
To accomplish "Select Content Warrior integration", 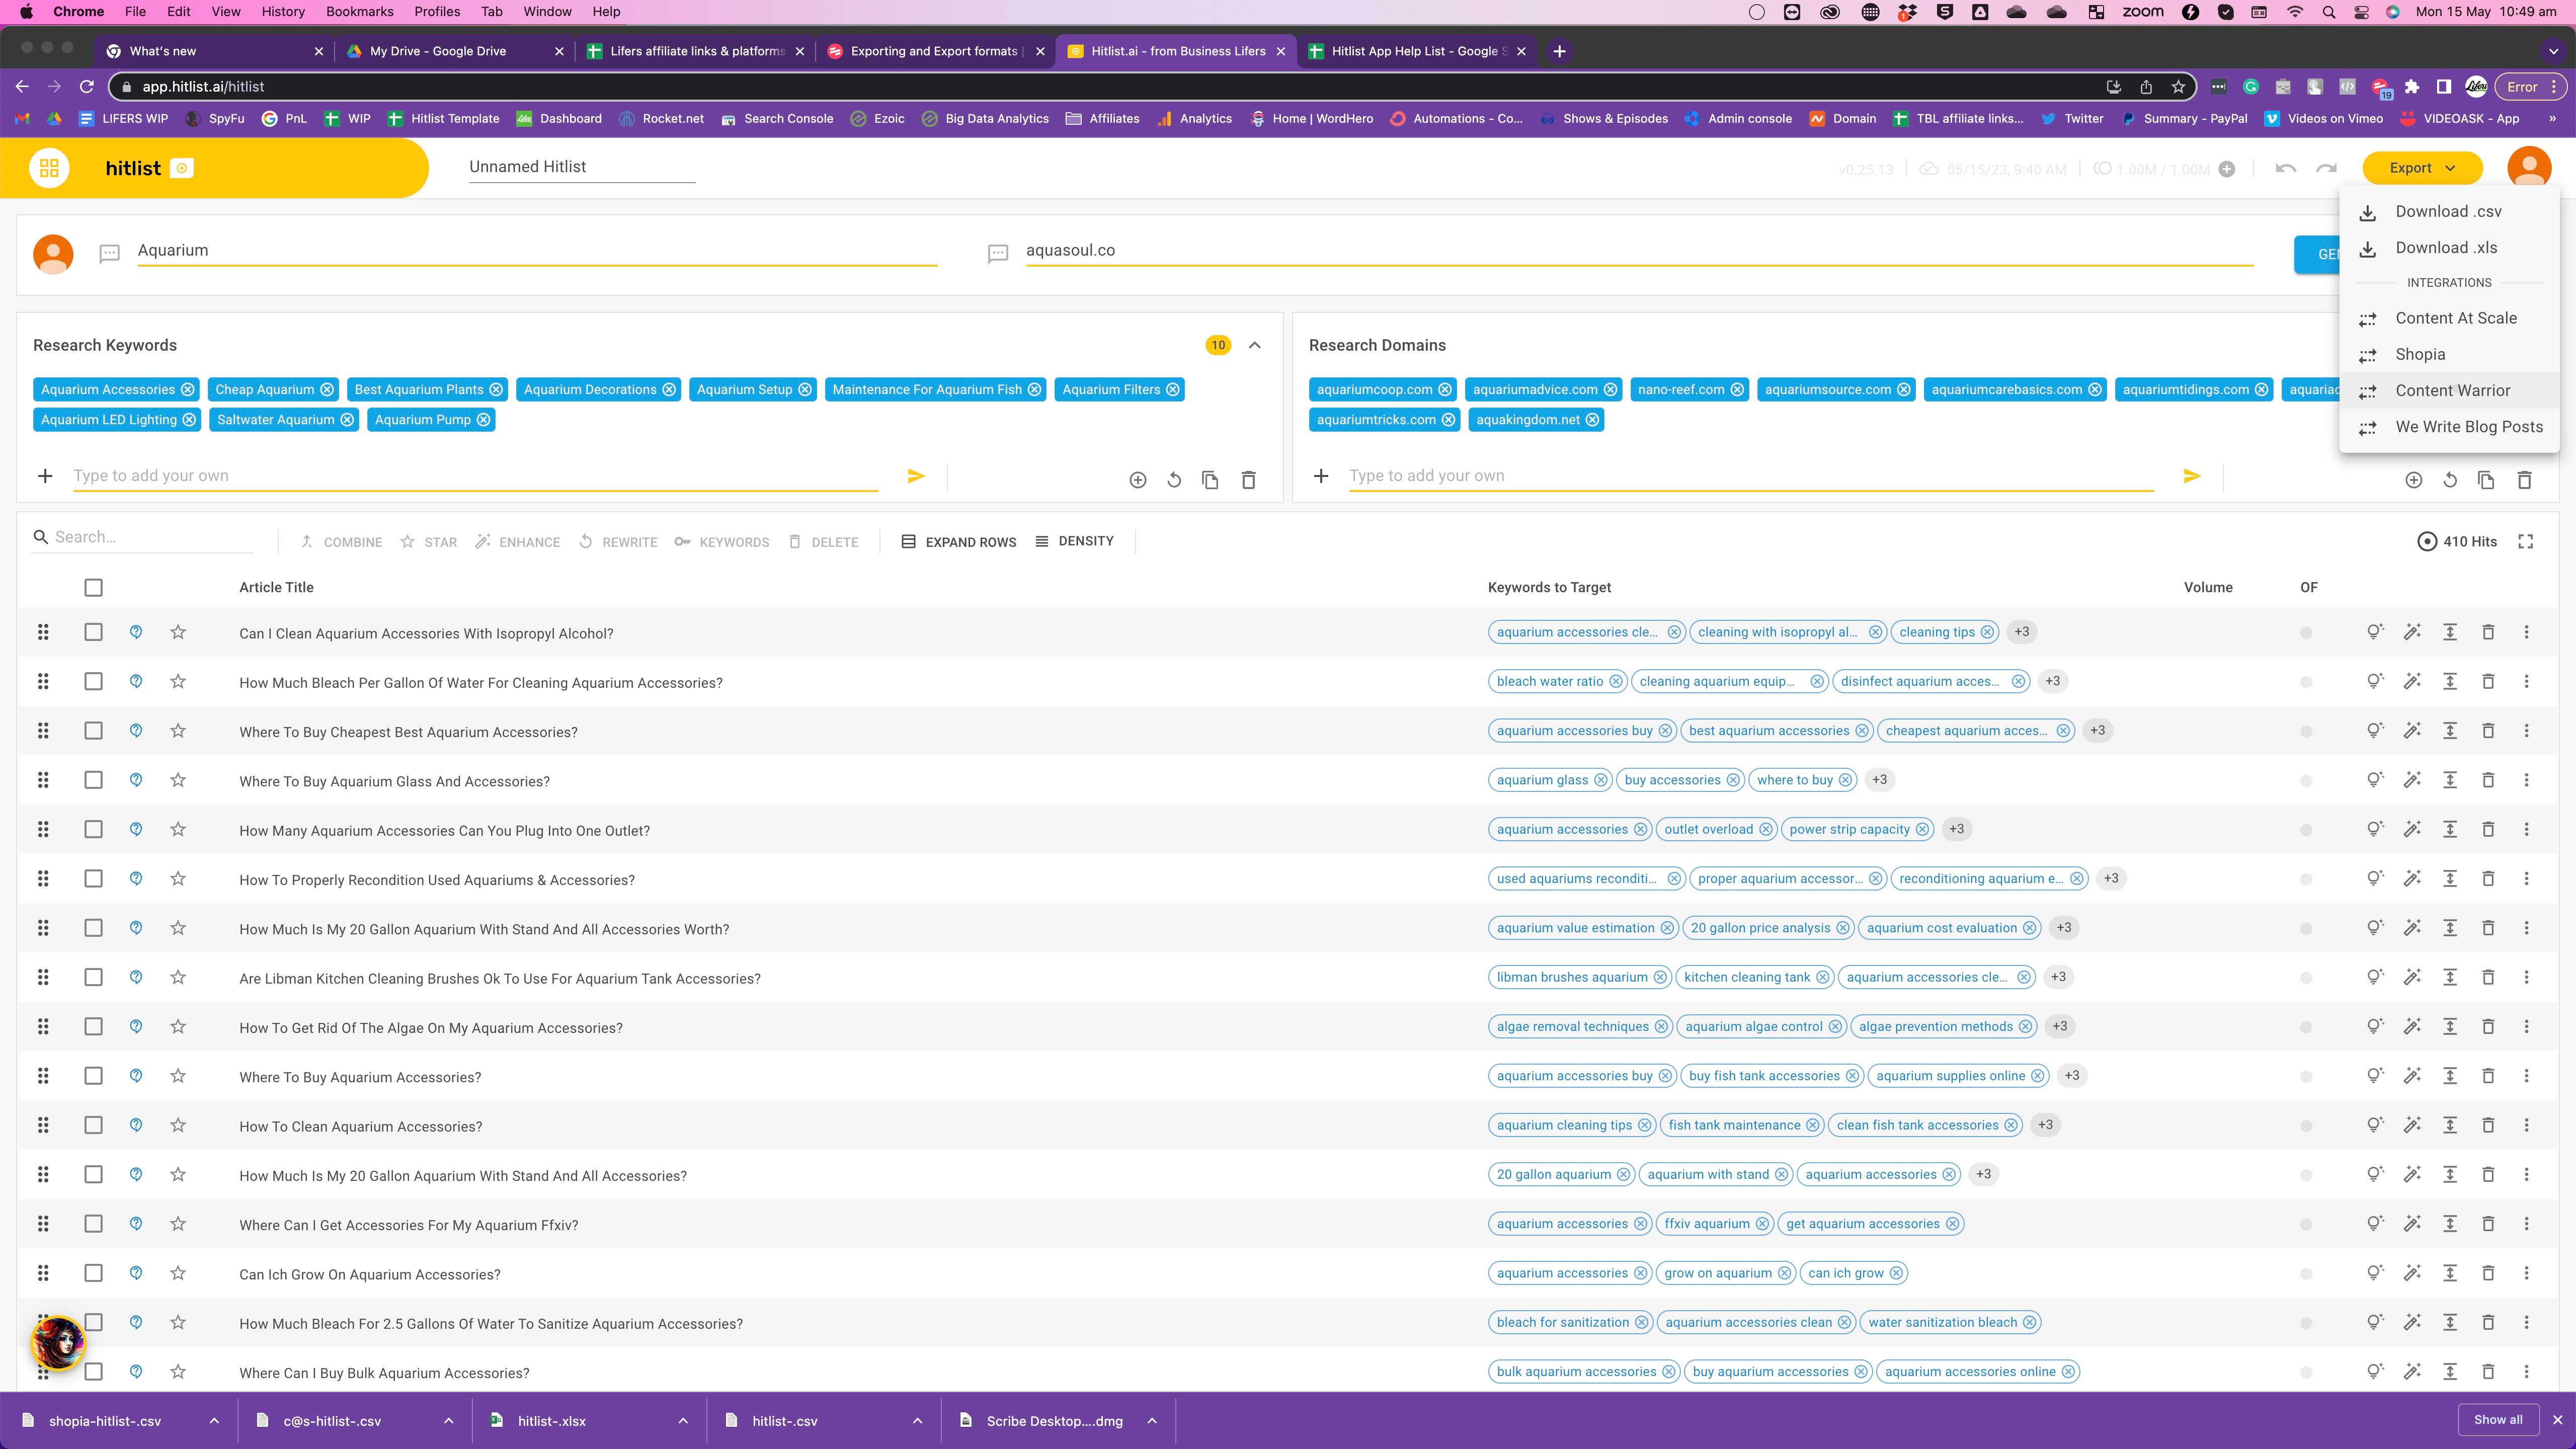I will coord(2448,391).
